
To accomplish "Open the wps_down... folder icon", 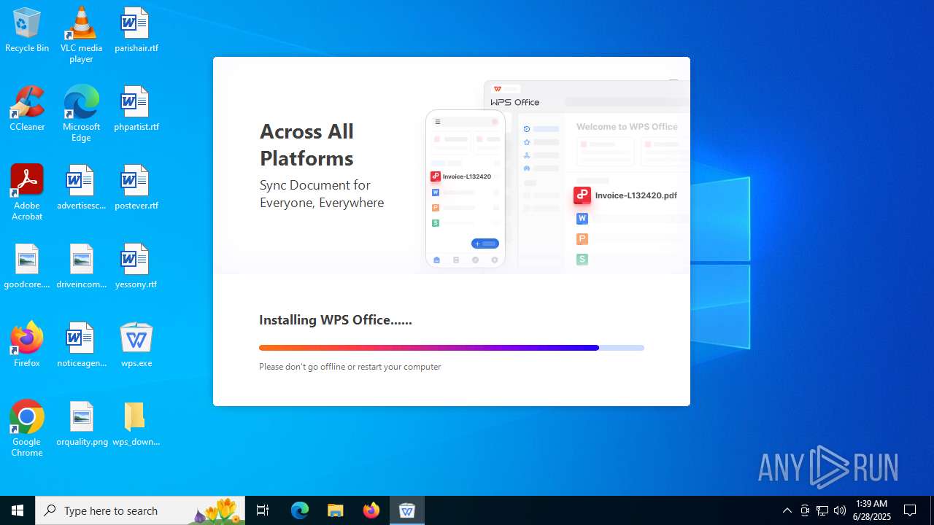I will [x=136, y=424].
